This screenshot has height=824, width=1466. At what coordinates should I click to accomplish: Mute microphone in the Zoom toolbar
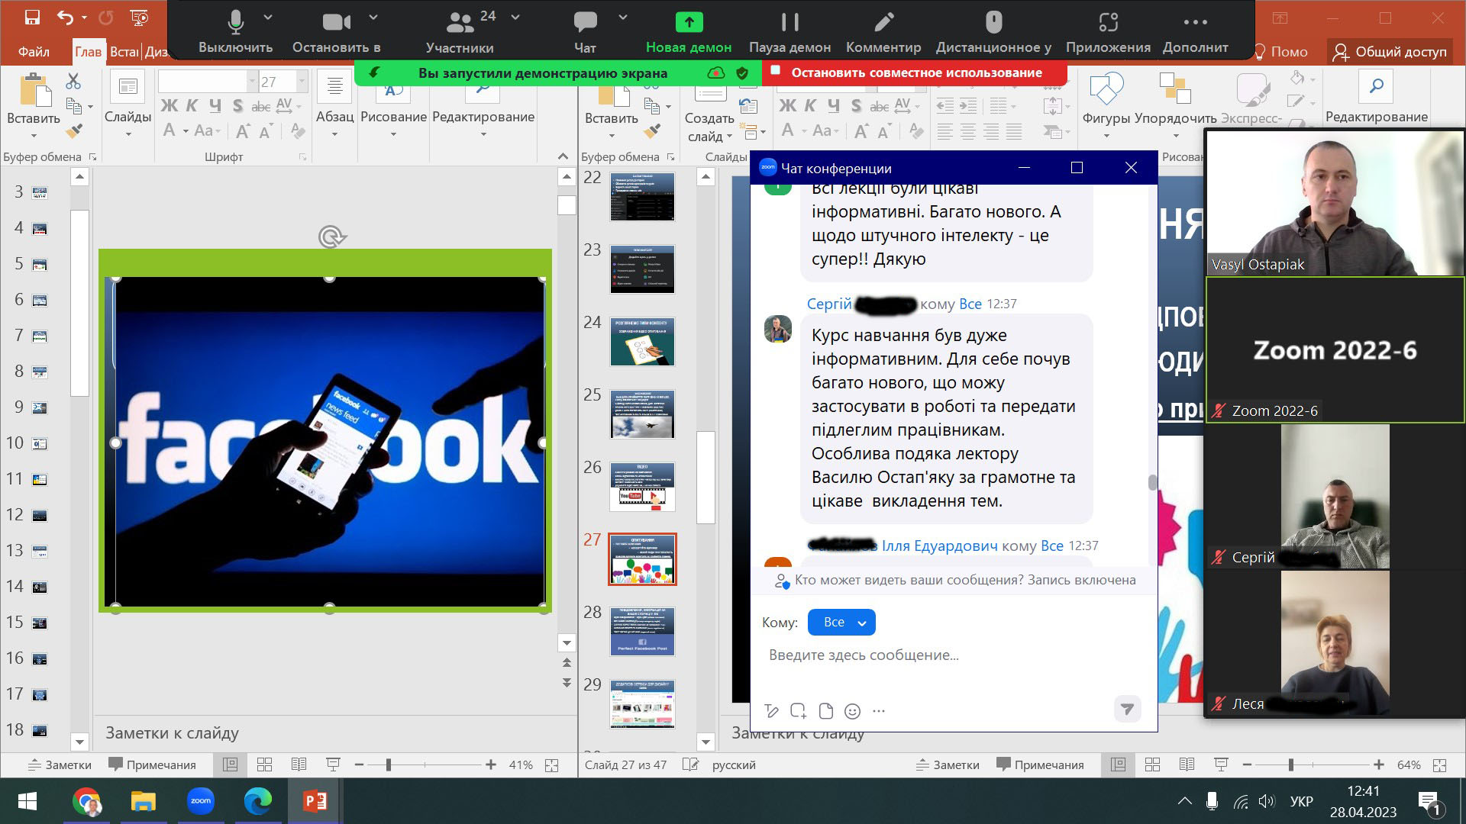pos(235,32)
